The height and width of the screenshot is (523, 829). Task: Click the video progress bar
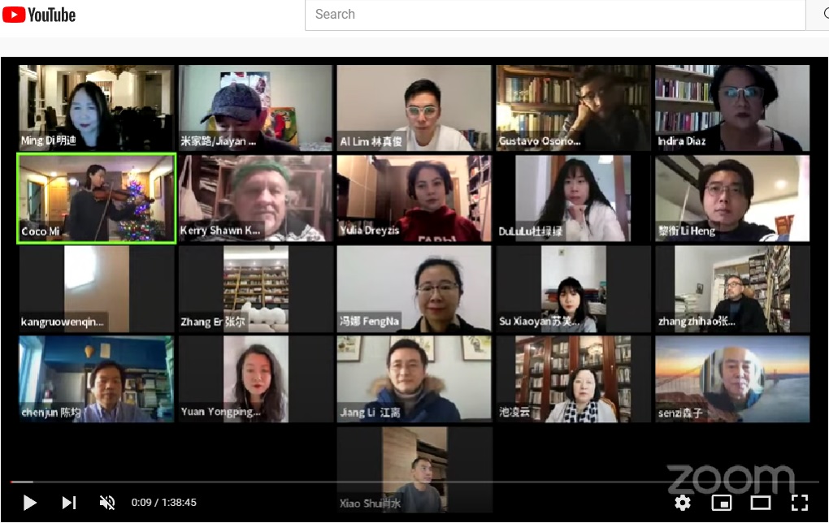(406, 482)
